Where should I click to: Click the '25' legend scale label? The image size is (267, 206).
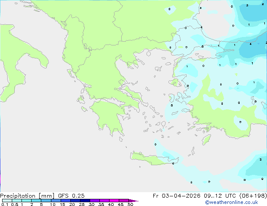[82, 204]
